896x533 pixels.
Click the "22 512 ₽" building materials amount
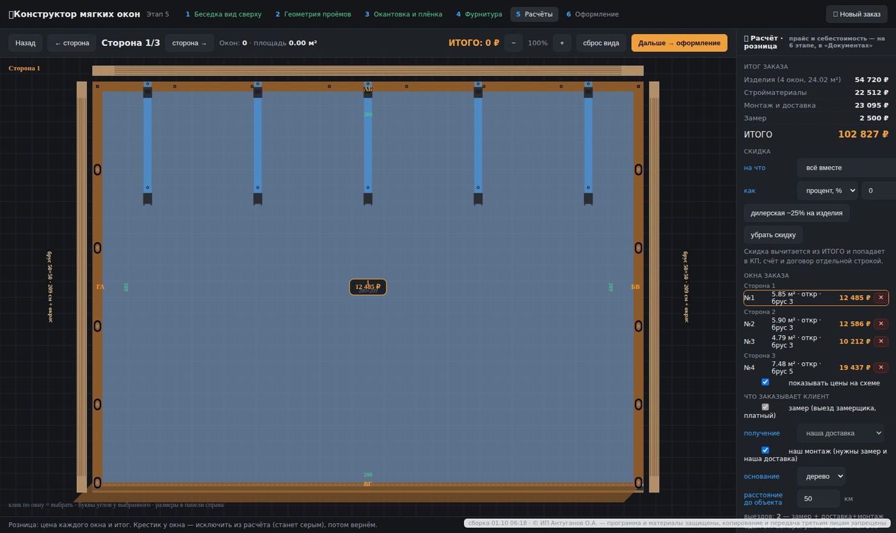[872, 93]
